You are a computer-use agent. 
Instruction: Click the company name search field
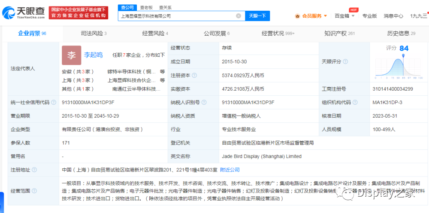tap(177, 16)
